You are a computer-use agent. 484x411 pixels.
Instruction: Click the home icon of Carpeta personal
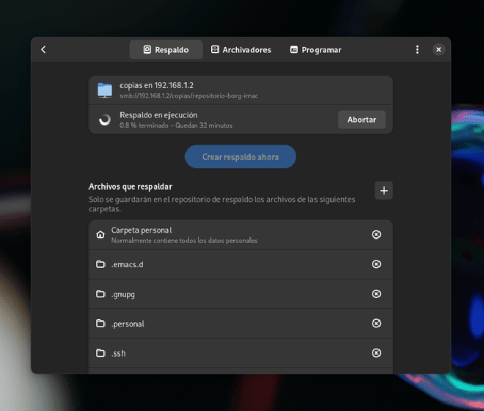tap(100, 235)
